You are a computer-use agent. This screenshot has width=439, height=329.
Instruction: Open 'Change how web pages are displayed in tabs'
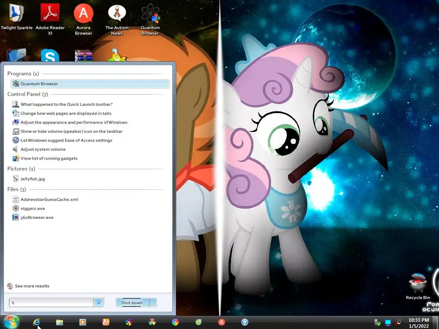point(62,113)
